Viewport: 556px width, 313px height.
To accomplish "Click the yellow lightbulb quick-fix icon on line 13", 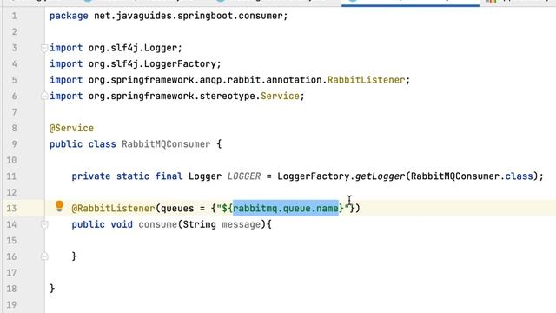I will (60, 206).
